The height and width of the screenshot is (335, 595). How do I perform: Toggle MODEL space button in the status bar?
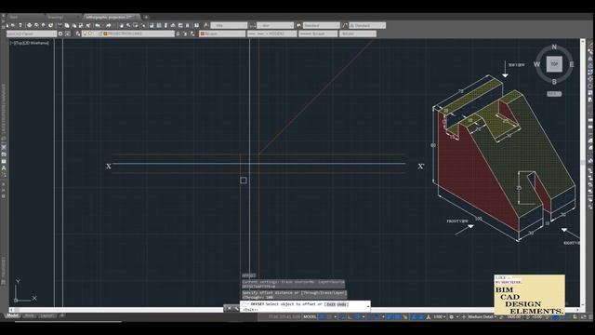point(310,316)
